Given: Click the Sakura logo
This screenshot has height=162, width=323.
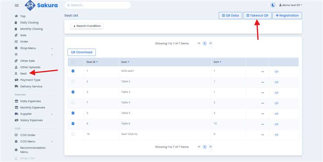Looking at the screenshot, I should point(41,5).
